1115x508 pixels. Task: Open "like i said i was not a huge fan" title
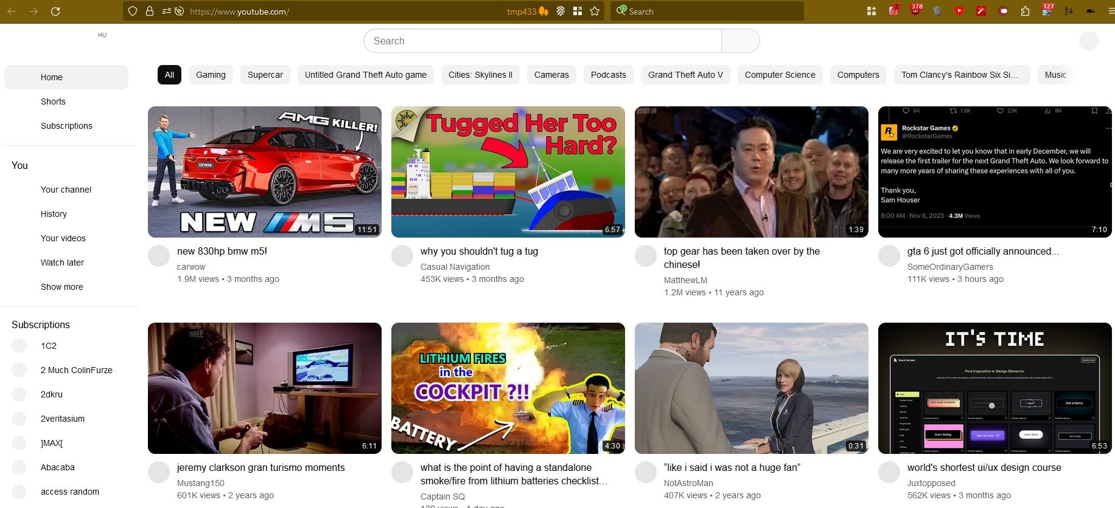(x=732, y=467)
